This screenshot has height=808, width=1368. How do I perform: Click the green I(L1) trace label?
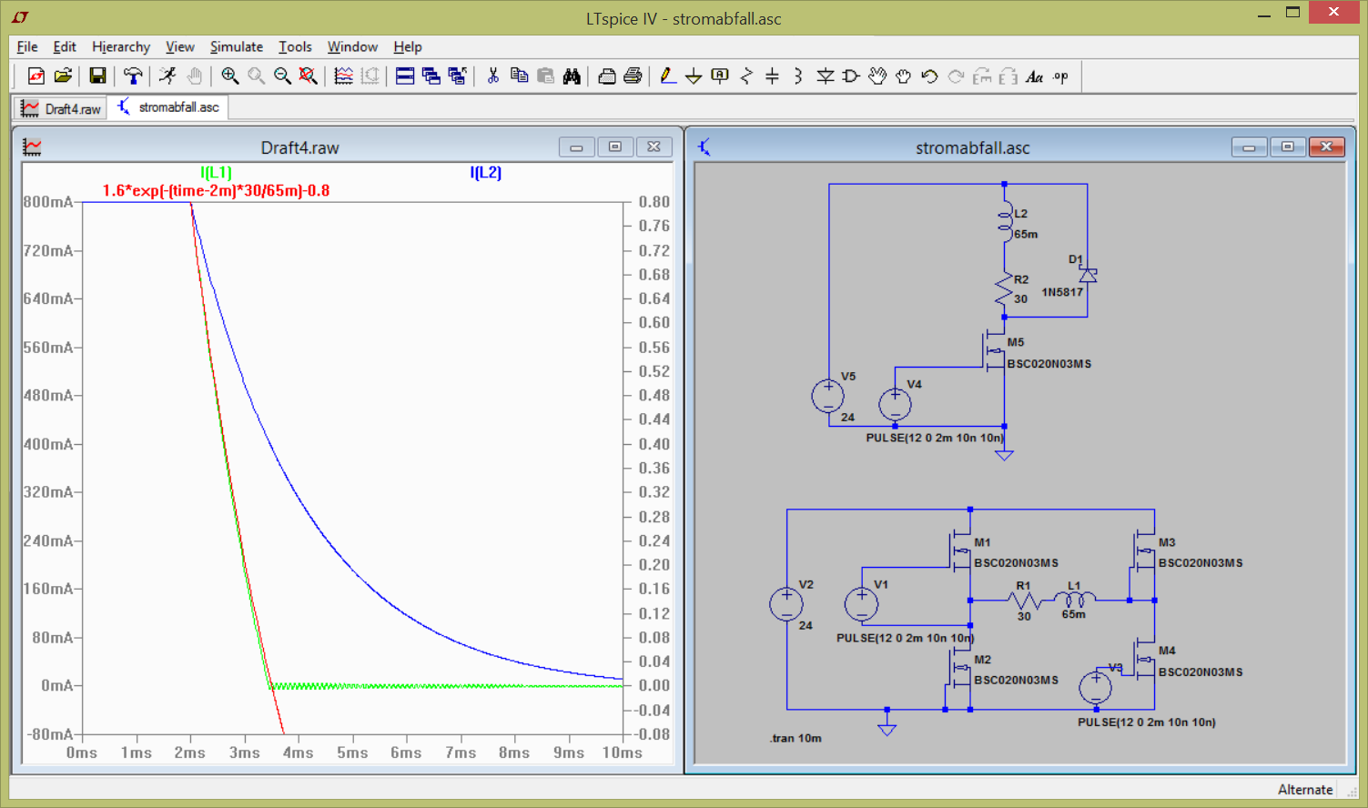pyautogui.click(x=216, y=172)
